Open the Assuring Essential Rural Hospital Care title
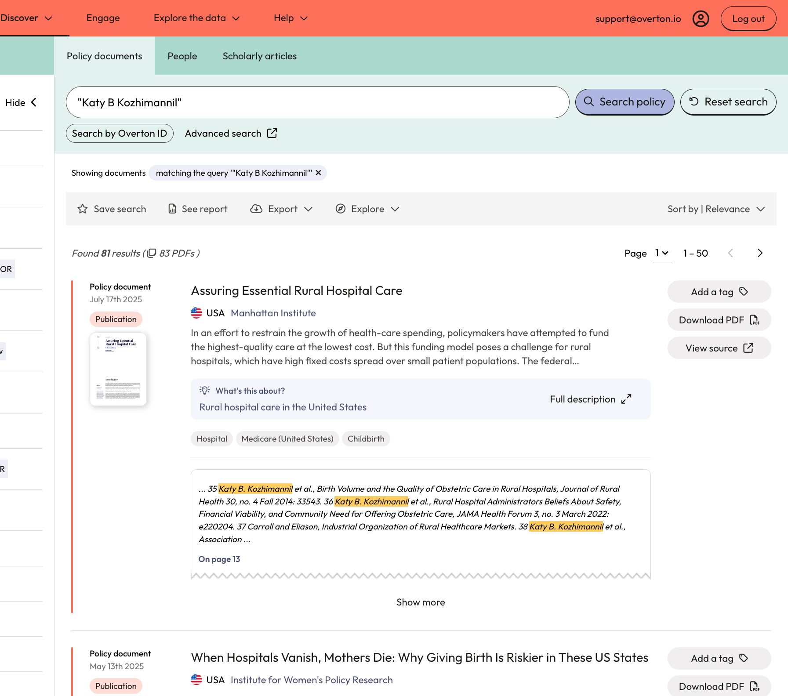 pos(297,290)
